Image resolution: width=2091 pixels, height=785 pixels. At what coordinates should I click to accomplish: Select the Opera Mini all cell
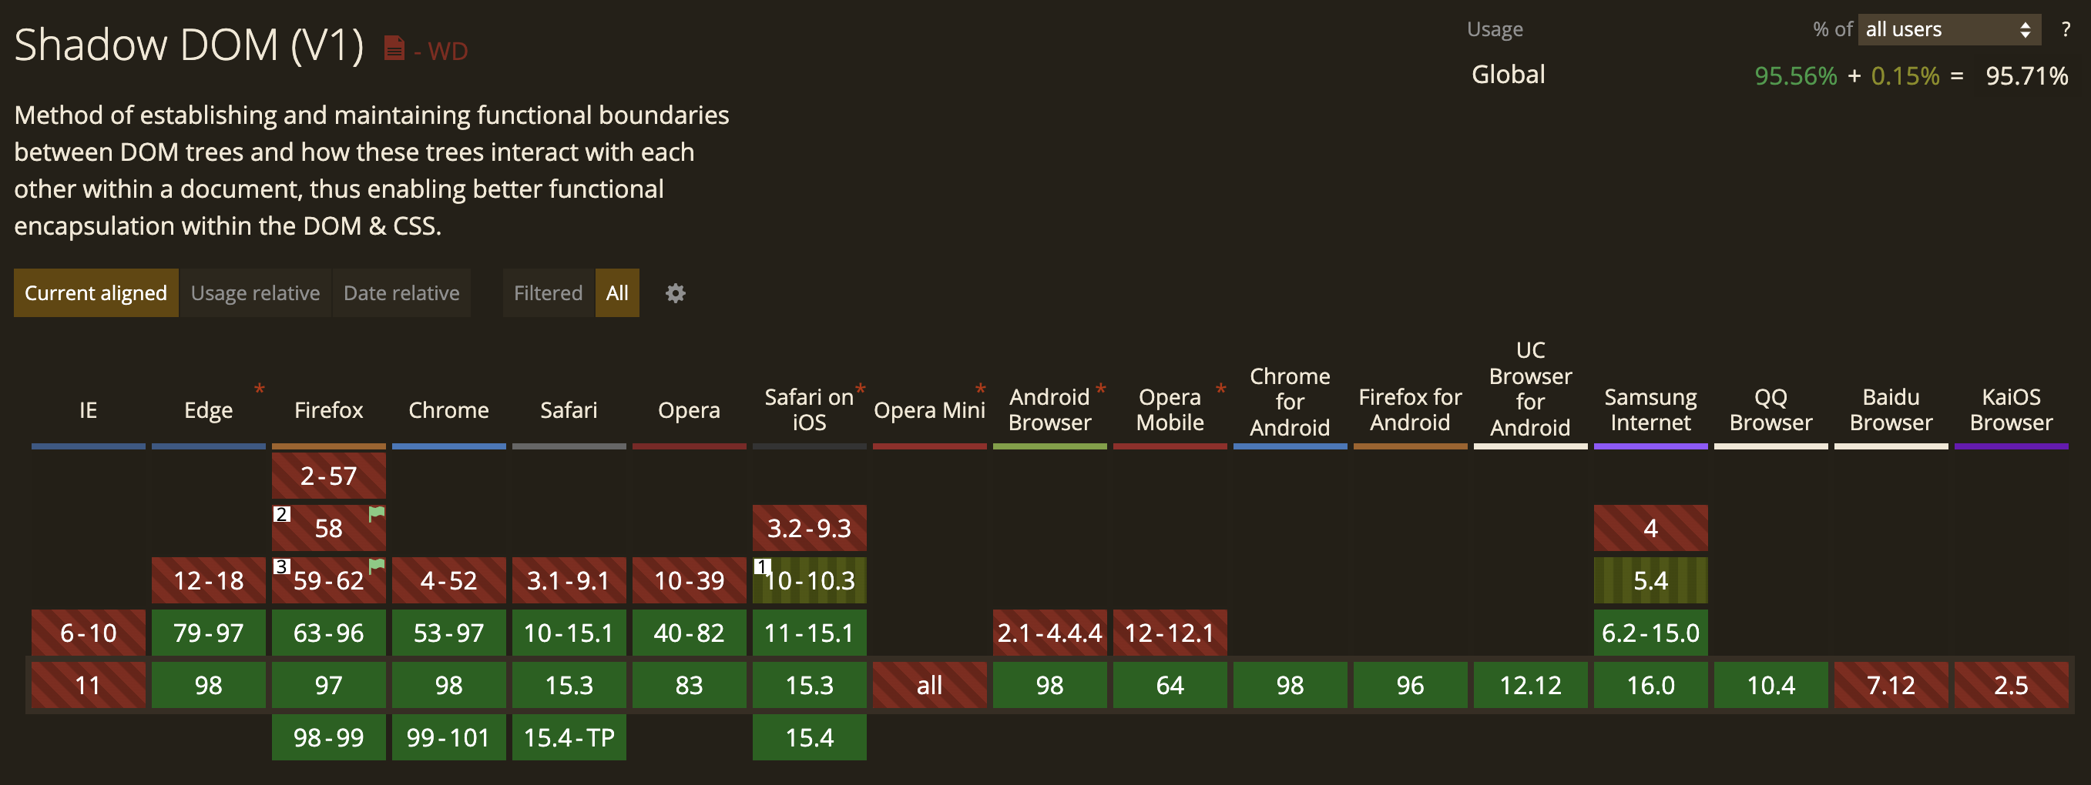coord(929,685)
